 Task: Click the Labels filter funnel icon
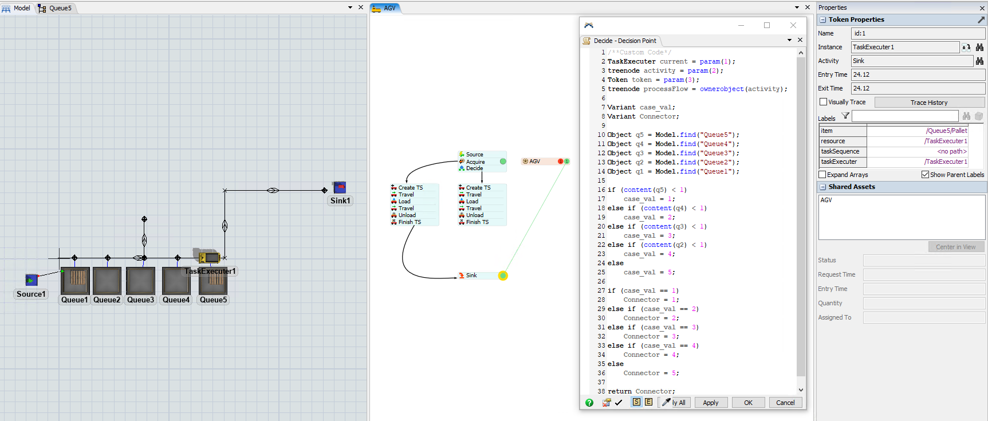click(x=845, y=116)
